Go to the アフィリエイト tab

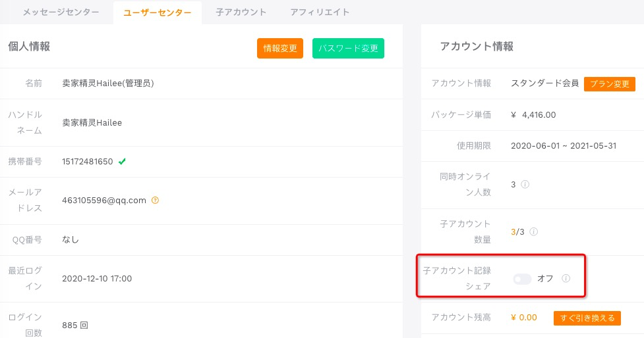320,12
